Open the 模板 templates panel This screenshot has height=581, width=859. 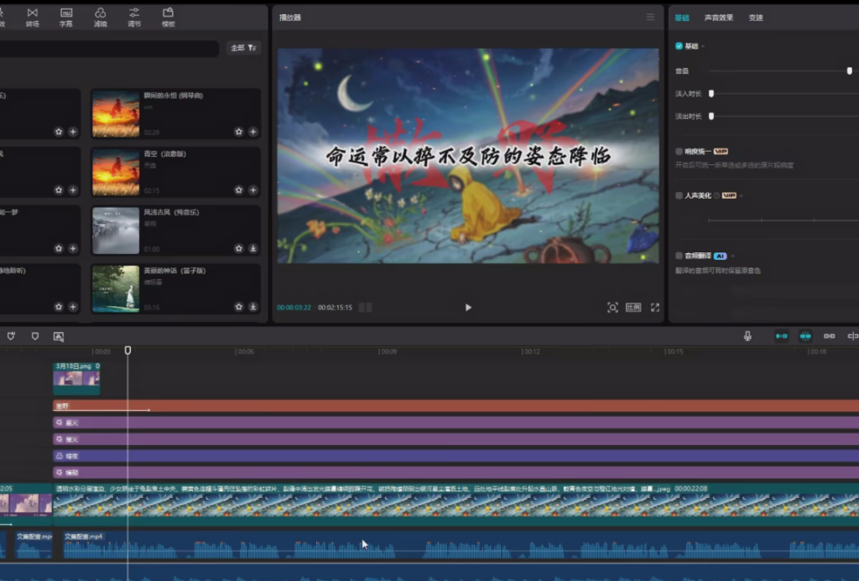click(x=168, y=17)
